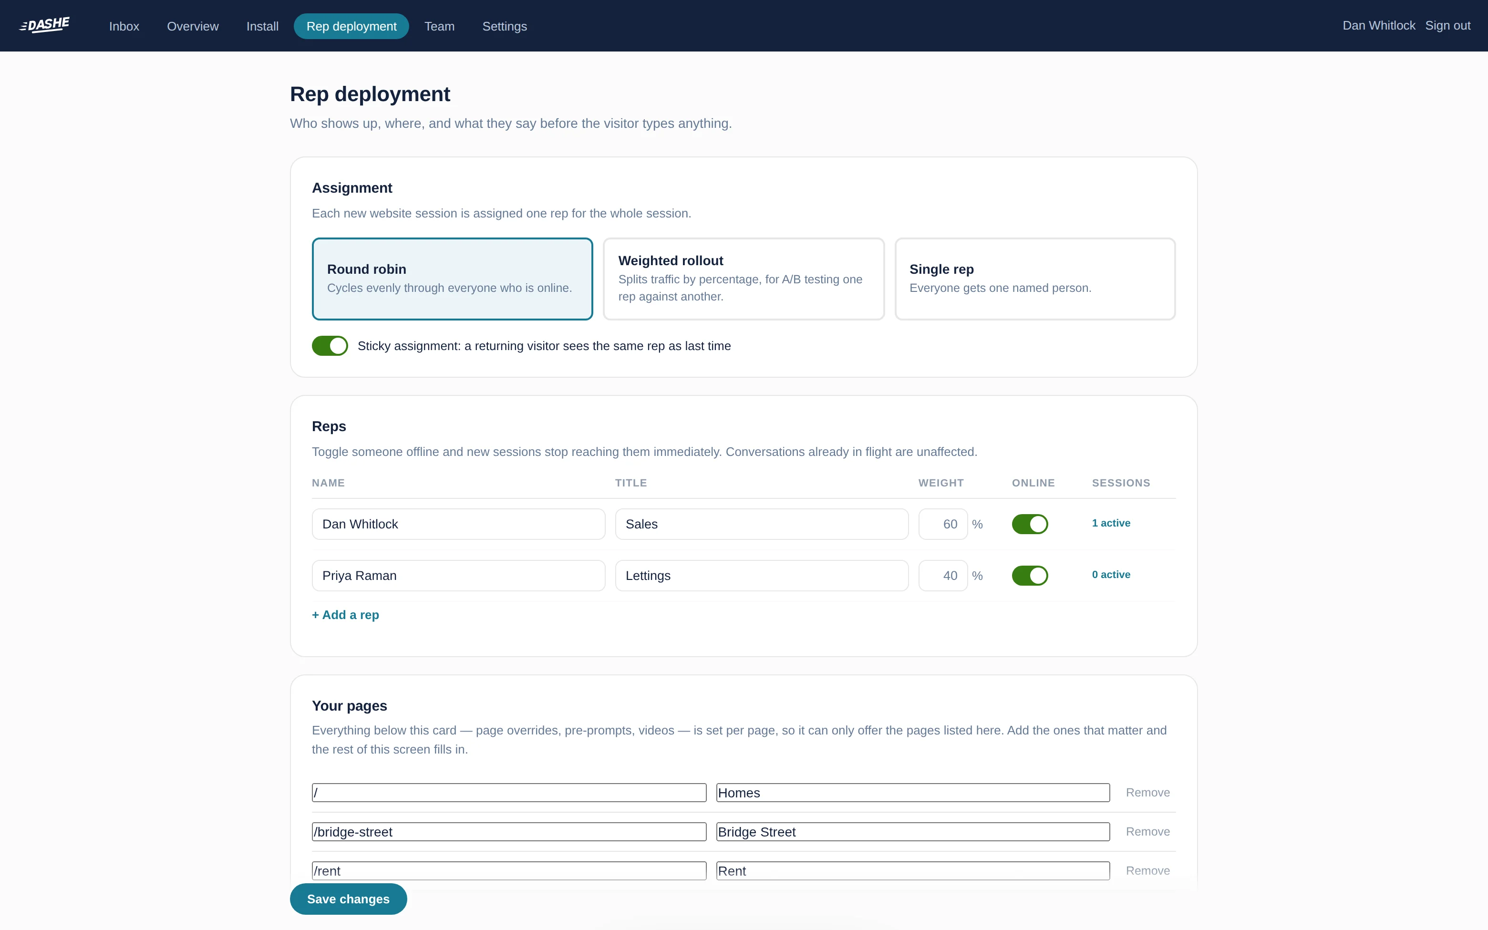Click Sign out
This screenshot has width=1488, height=930.
1447,26
